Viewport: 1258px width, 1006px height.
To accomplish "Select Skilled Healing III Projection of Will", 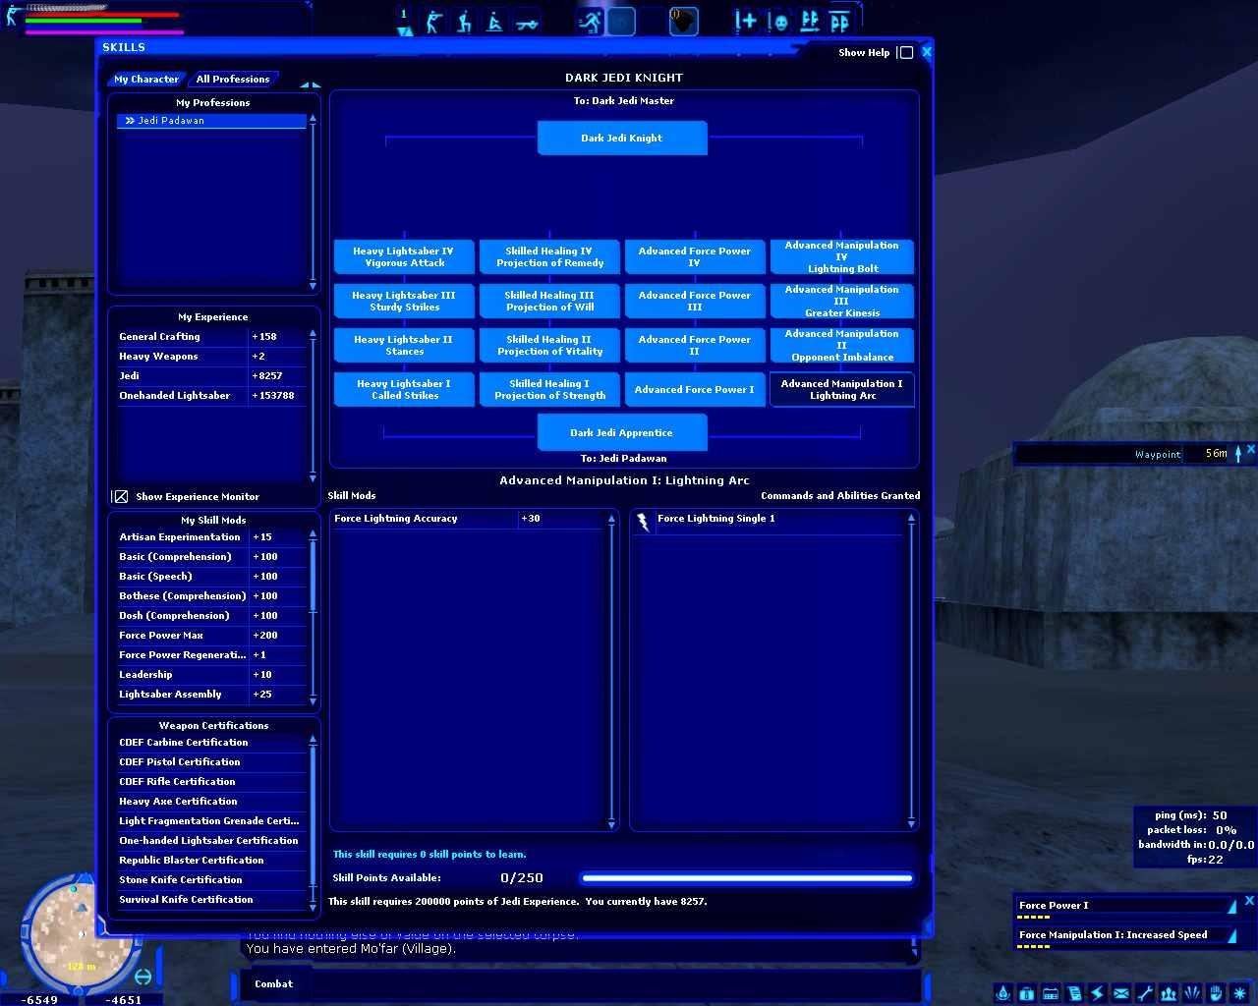I will (x=549, y=302).
